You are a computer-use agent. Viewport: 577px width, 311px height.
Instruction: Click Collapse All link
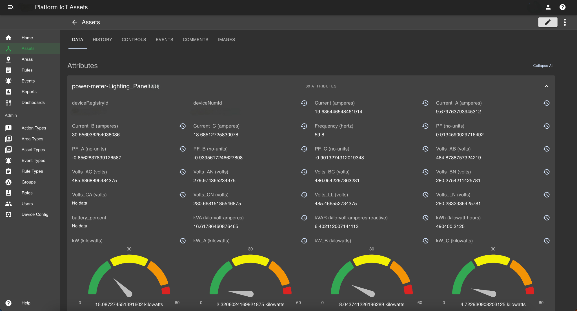pyautogui.click(x=543, y=66)
